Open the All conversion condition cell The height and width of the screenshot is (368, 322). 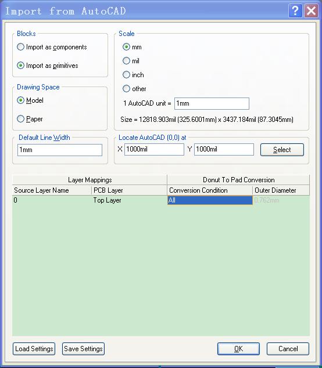(210, 200)
